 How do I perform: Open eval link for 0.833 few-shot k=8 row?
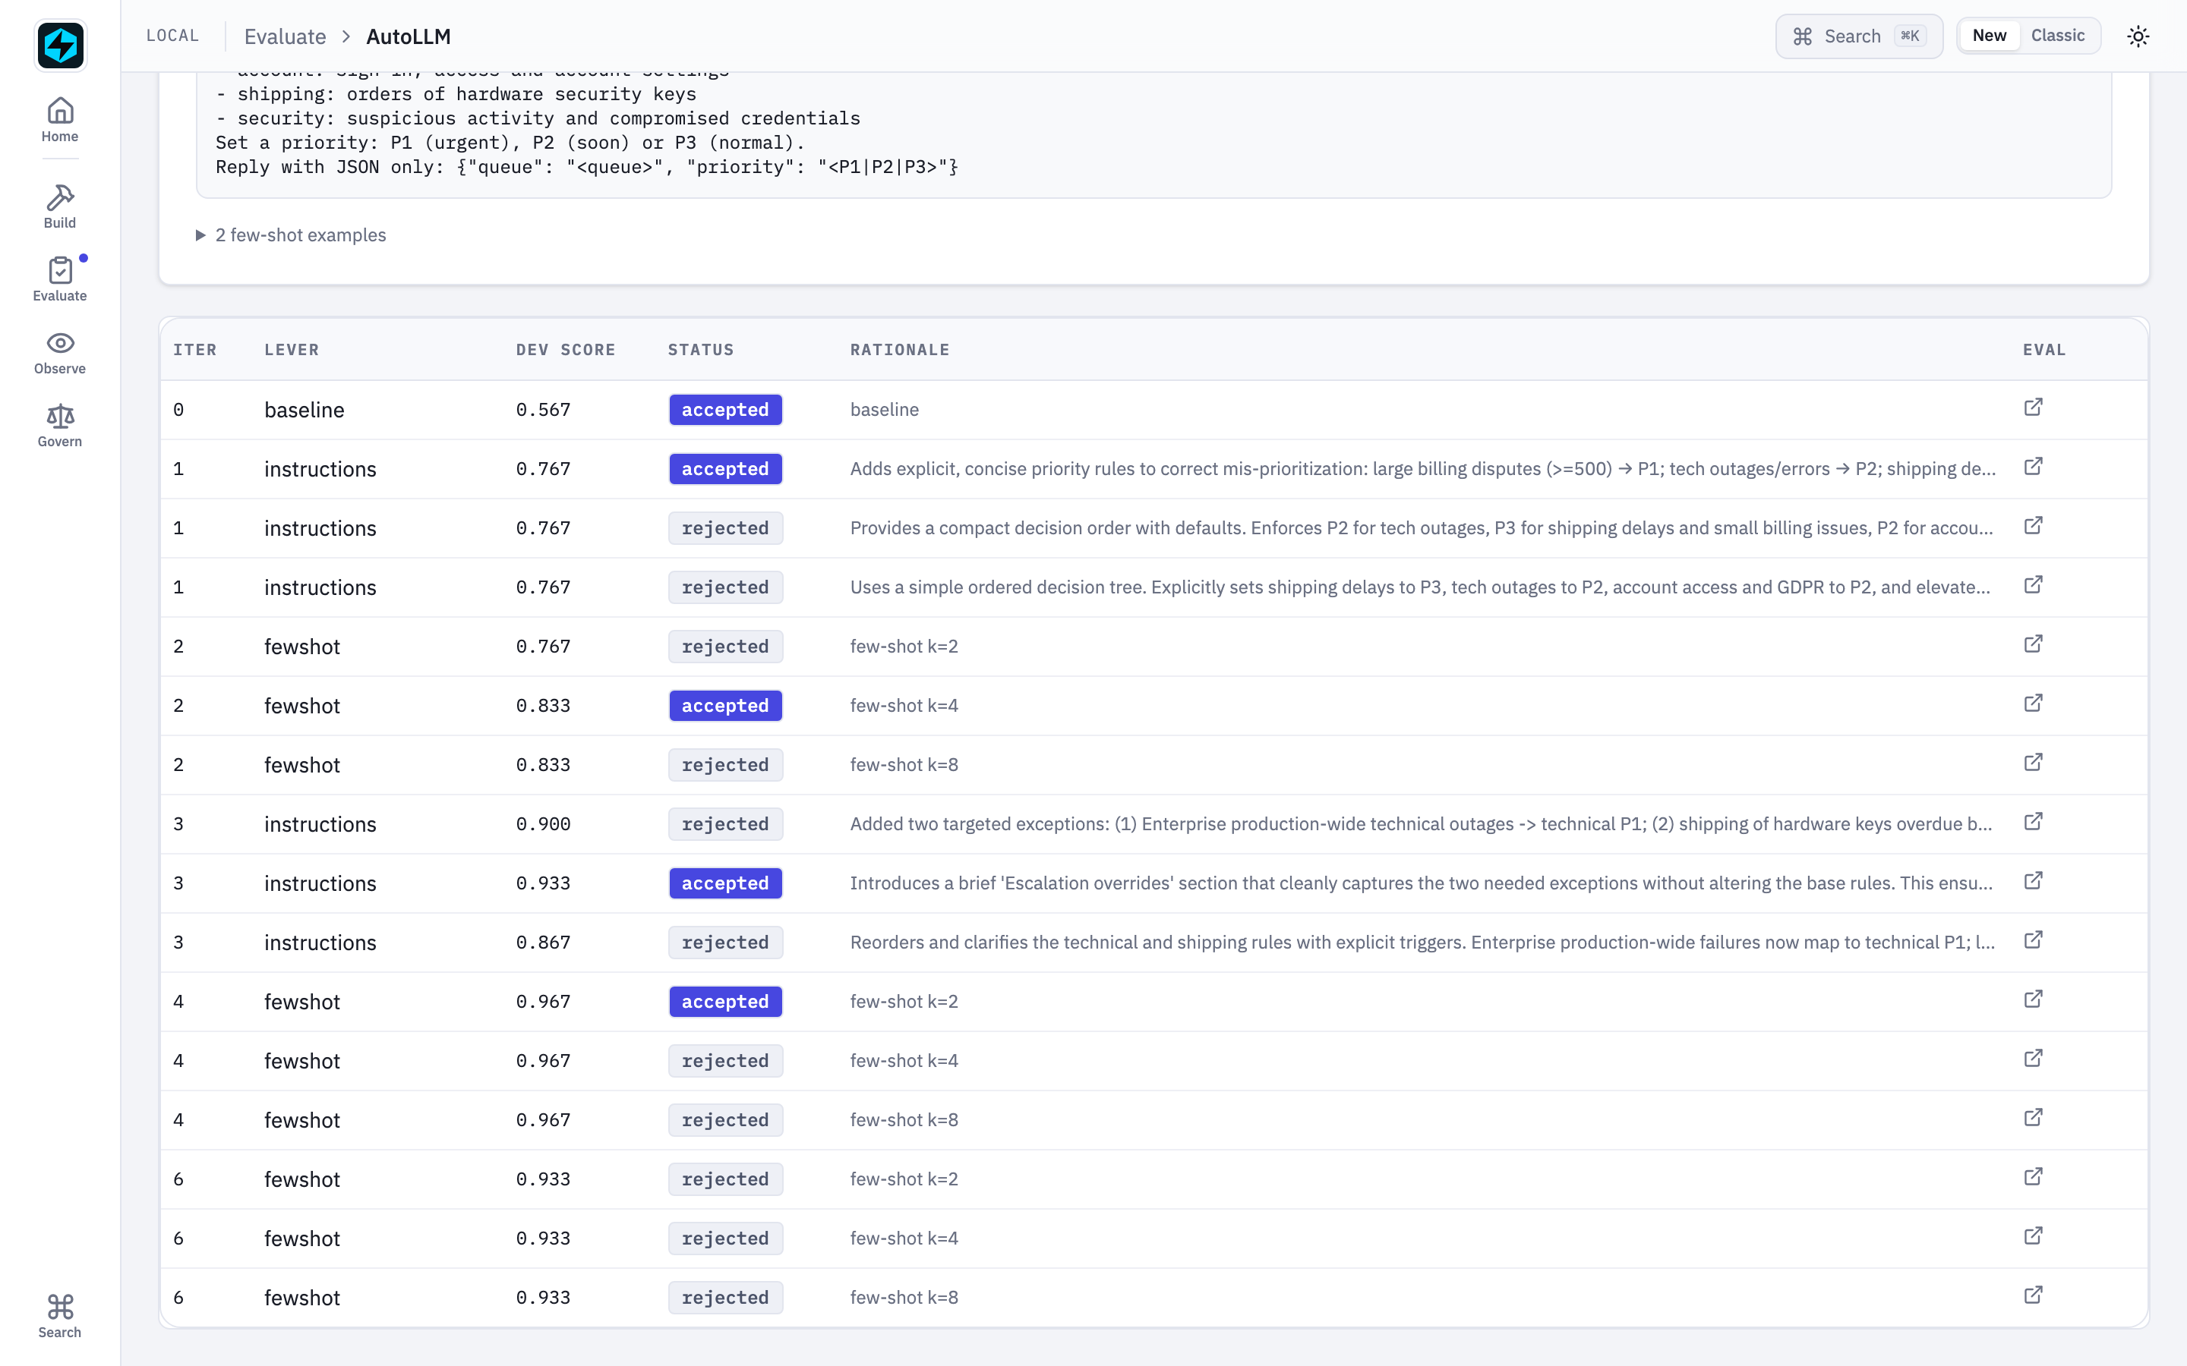(x=2034, y=763)
